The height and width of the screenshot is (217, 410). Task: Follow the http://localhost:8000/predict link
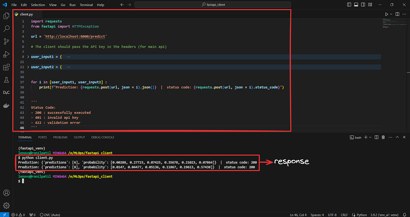[x=75, y=36]
